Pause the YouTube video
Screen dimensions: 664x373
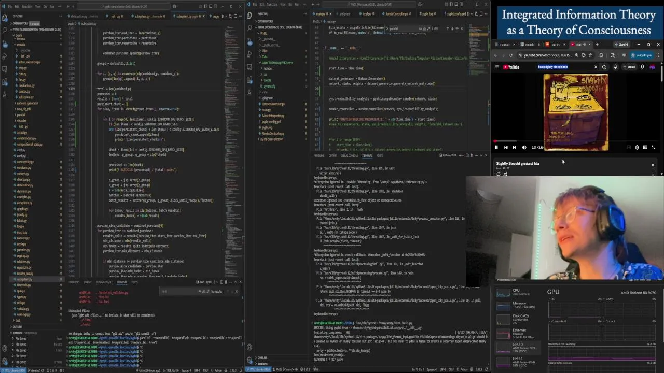coord(496,147)
